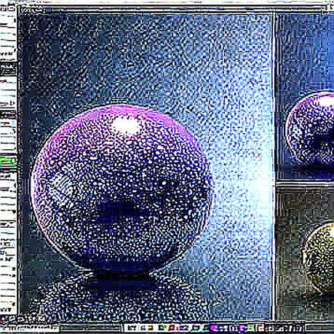Click the red-bordered icon in the bottom toolbar
The width and height of the screenshot is (334, 334).
click(x=261, y=328)
